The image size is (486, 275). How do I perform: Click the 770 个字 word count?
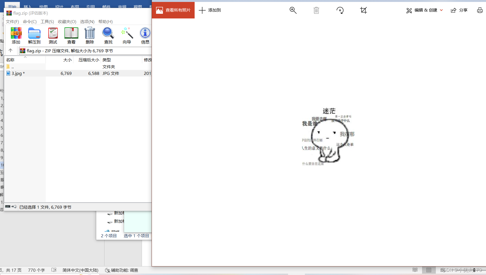click(36, 270)
